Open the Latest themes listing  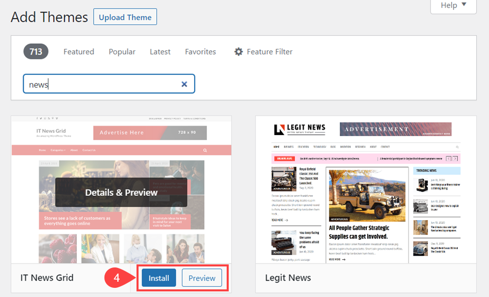tap(159, 51)
